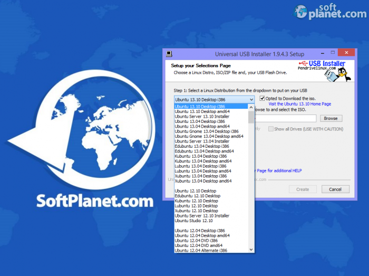
Task: Click the USB Installer penguin logo
Action: (x=325, y=71)
